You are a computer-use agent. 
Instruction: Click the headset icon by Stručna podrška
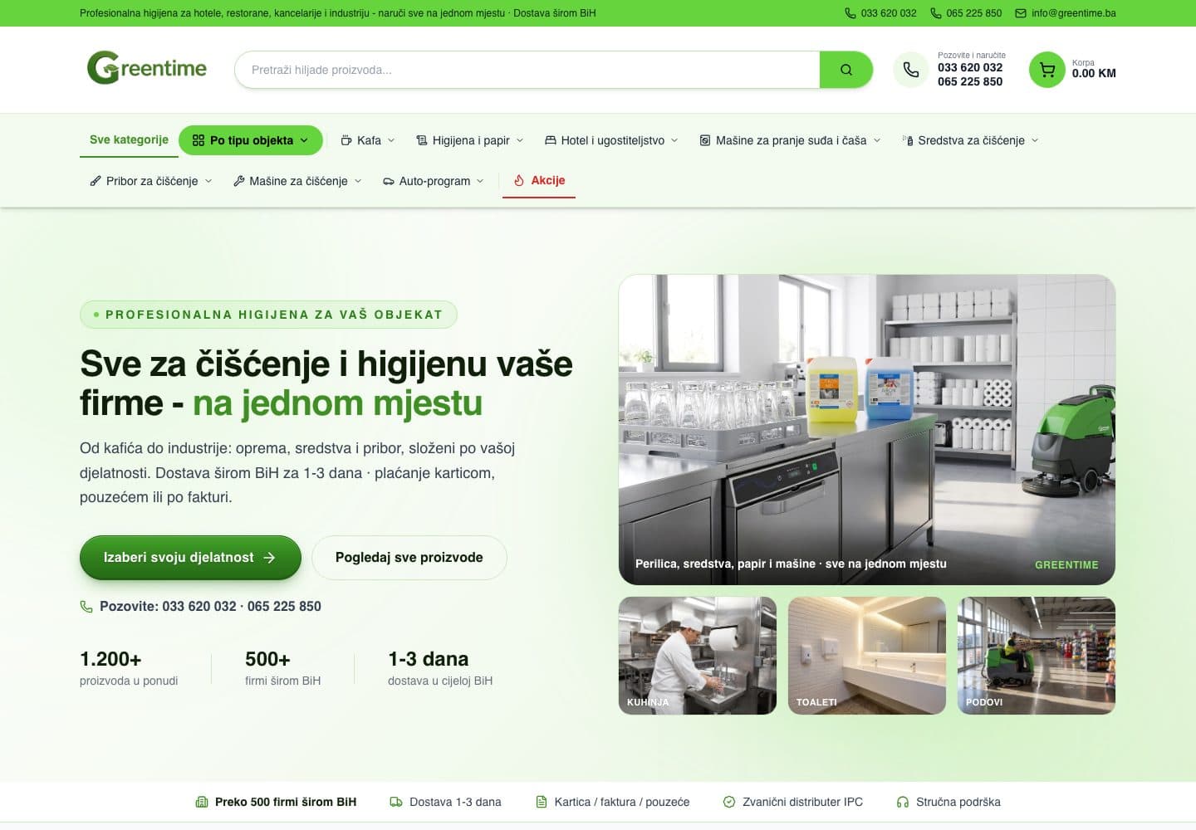pos(903,802)
